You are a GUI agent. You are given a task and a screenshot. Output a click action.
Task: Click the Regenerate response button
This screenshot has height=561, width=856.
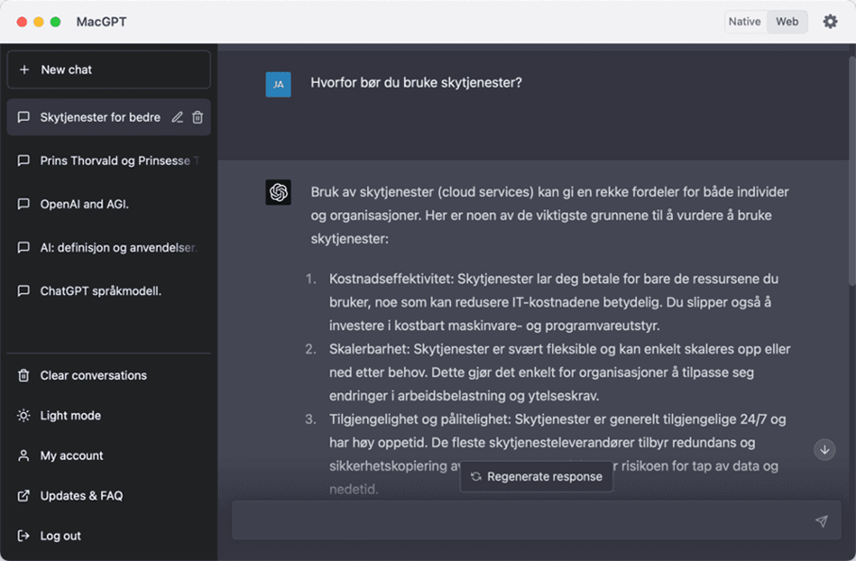[x=536, y=477]
